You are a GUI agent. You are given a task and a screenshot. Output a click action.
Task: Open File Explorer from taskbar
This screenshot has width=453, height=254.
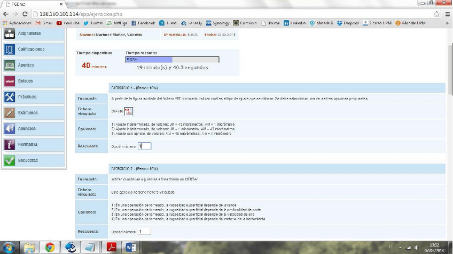click(x=29, y=248)
